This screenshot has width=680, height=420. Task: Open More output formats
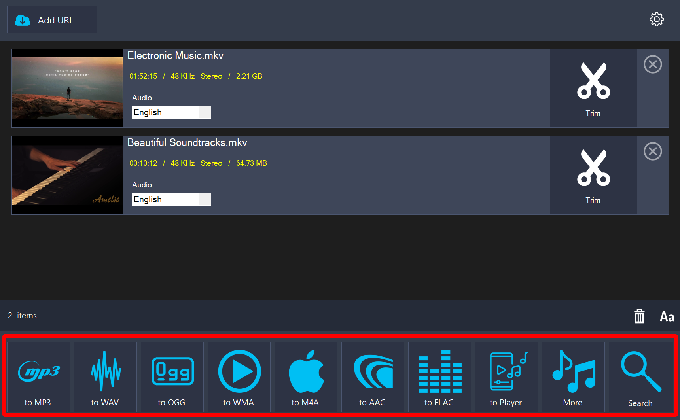pos(573,377)
